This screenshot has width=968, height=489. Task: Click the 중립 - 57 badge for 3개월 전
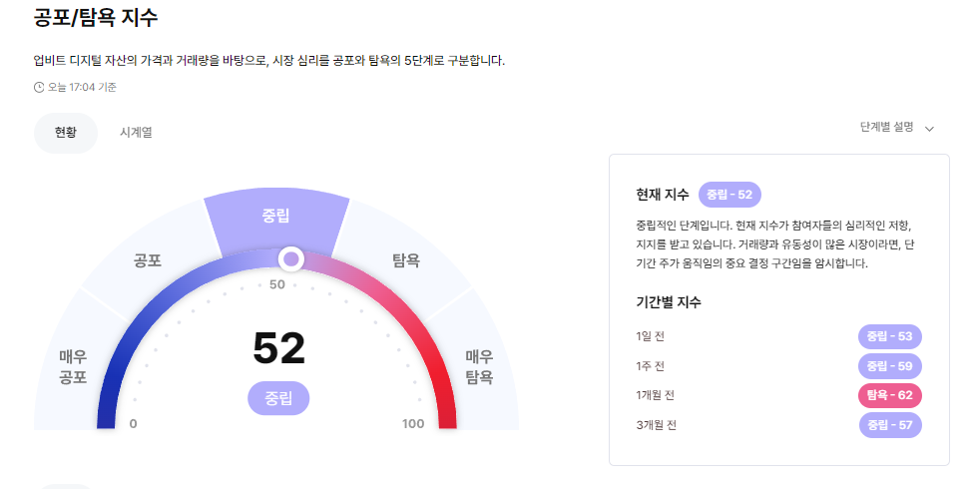(890, 425)
